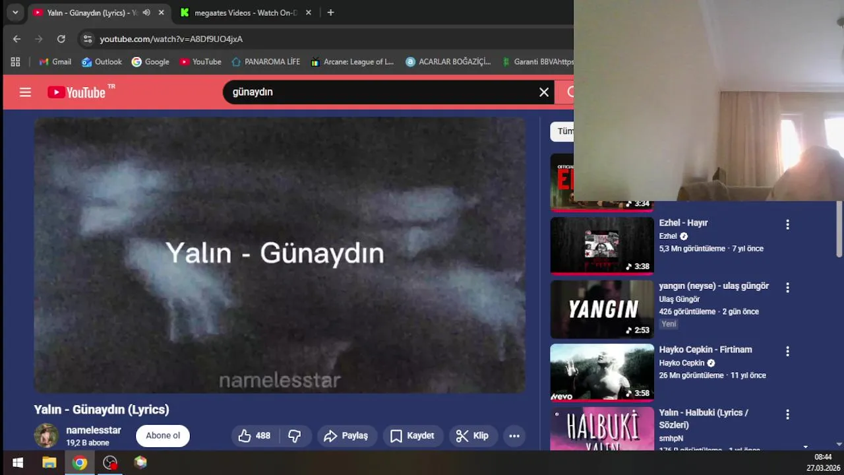Share the video via Paylaş

347,435
